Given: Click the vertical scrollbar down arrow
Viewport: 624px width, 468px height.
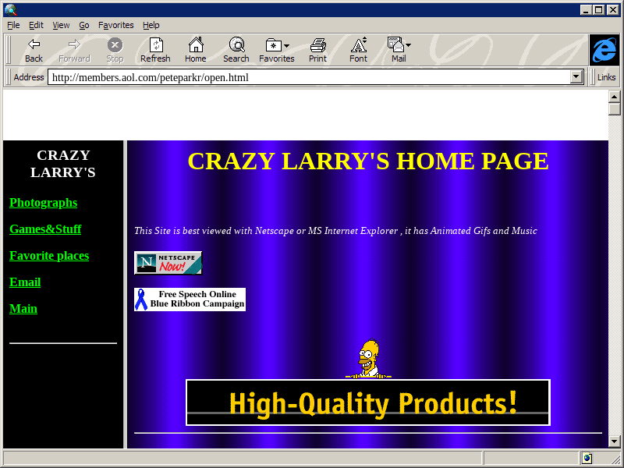Looking at the screenshot, I should pos(615,441).
